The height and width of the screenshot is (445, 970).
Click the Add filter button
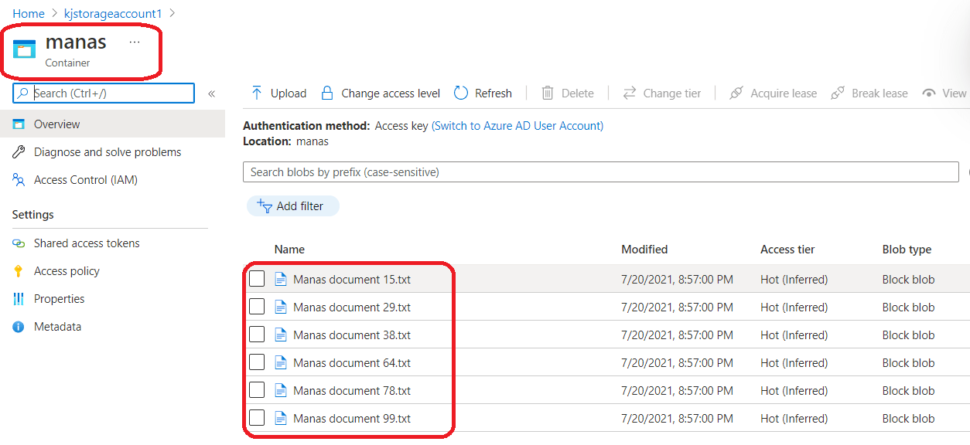click(x=292, y=206)
